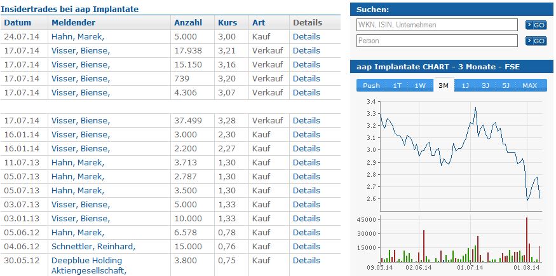Open Details for Deepblue Holding trade
Viewport: 556px width, 276px height.
306,261
